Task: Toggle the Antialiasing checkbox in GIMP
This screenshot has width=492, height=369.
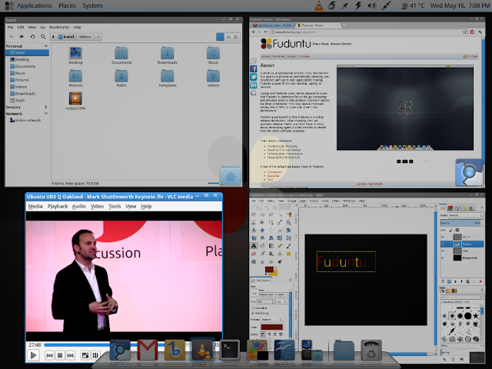Action: point(253,313)
